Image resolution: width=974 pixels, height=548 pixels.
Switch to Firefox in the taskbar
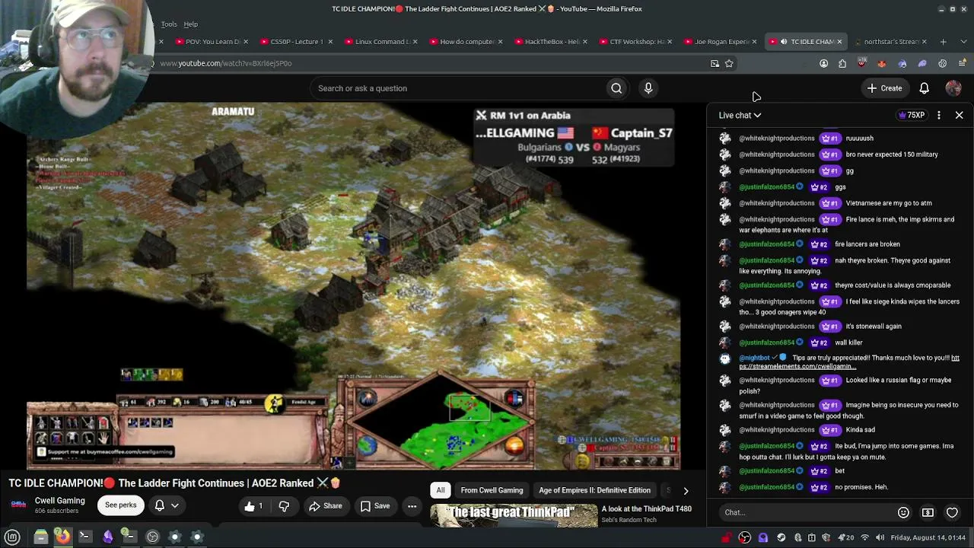[63, 537]
